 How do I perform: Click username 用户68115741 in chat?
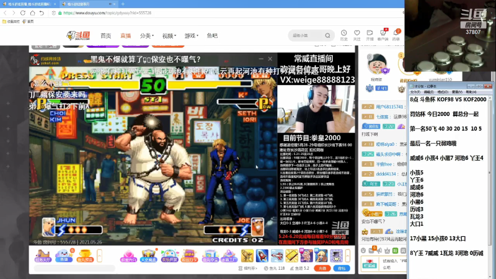coord(390,107)
